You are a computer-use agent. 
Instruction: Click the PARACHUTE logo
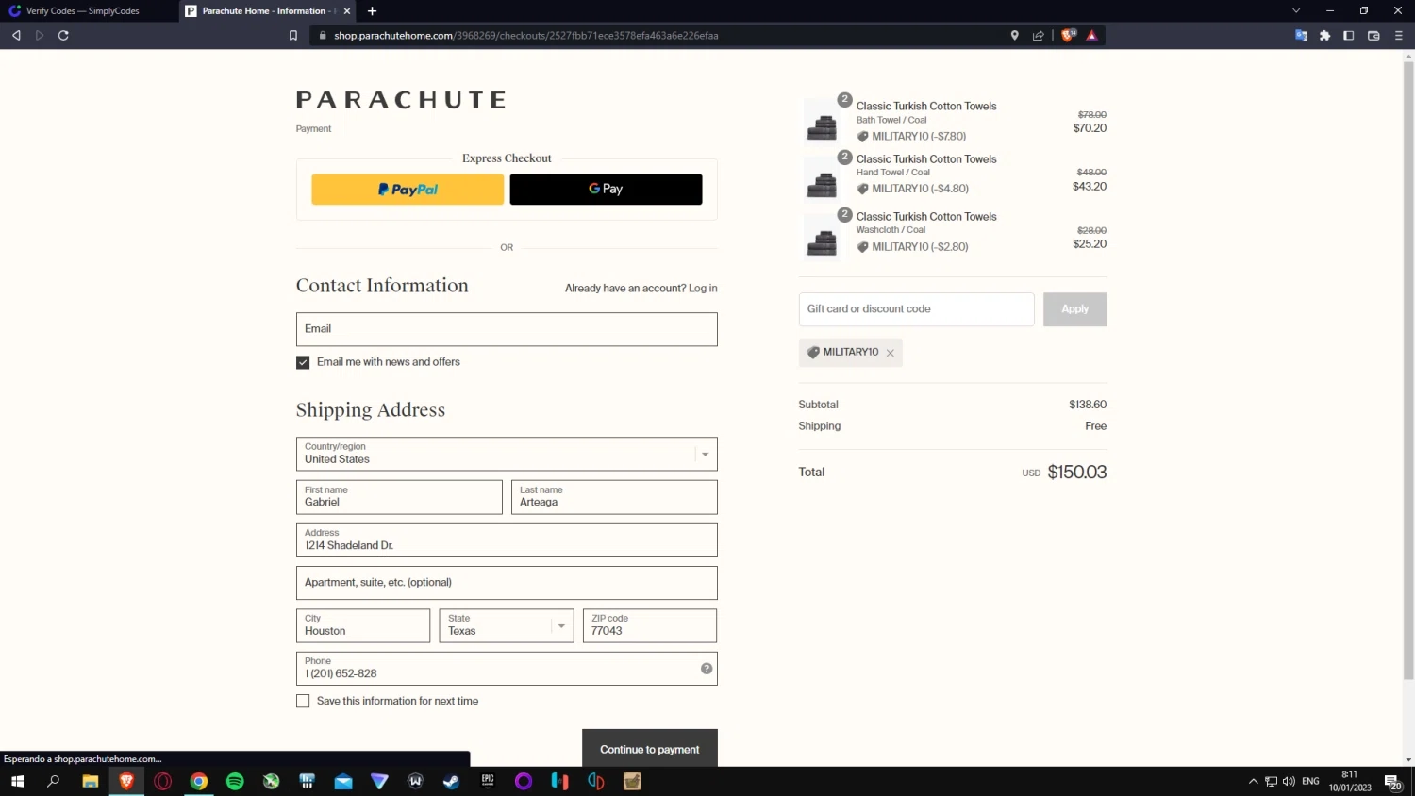tap(402, 100)
